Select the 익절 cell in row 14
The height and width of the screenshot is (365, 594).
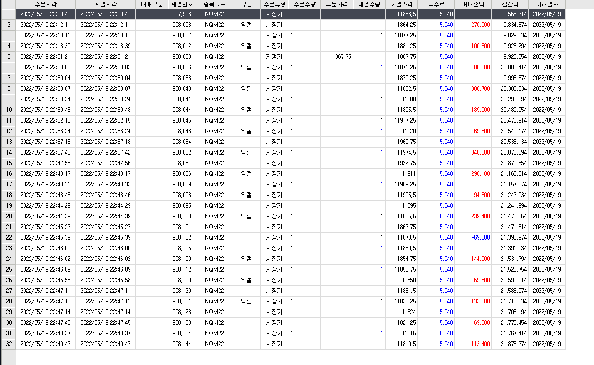[246, 152]
